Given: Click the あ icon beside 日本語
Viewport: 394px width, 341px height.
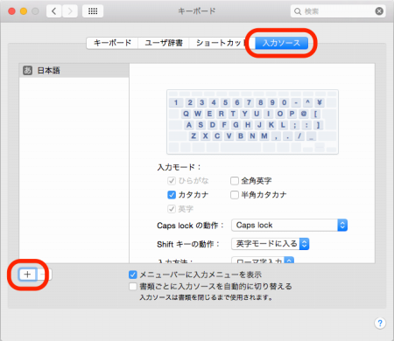Looking at the screenshot, I should (27, 70).
